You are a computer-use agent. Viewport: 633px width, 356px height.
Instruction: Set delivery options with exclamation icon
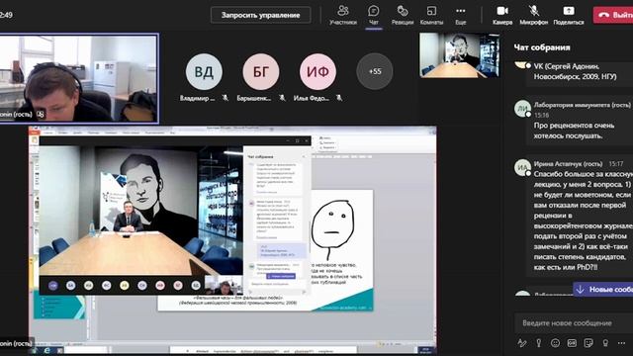[538, 343]
